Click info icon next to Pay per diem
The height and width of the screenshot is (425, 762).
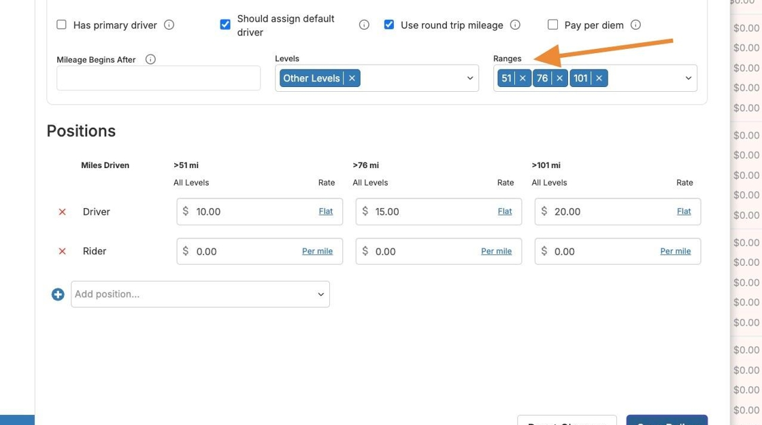635,25
